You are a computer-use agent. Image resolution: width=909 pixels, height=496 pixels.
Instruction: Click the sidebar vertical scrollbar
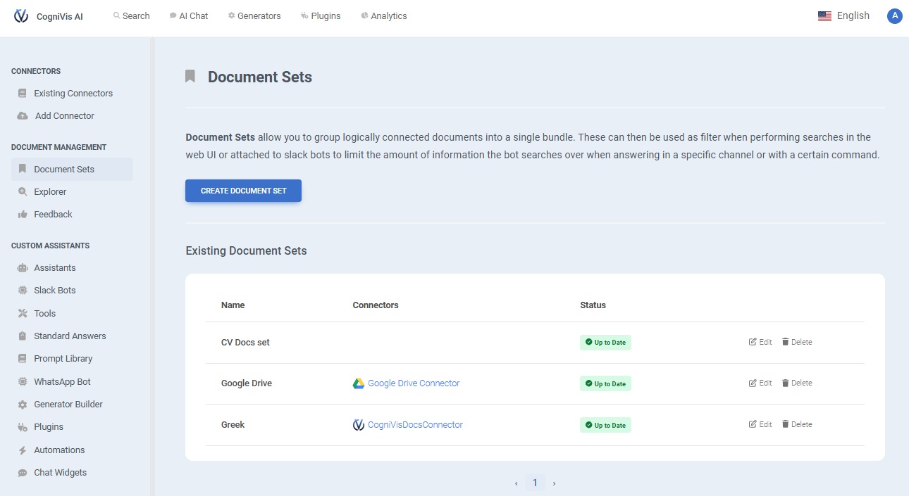pos(152,266)
